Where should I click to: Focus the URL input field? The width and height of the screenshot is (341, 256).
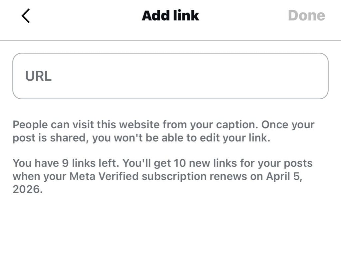point(170,76)
